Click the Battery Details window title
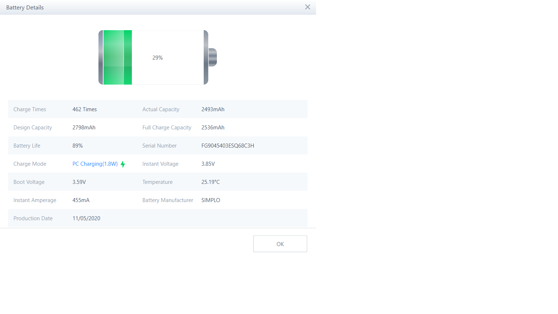The image size is (558, 314). coord(25,8)
